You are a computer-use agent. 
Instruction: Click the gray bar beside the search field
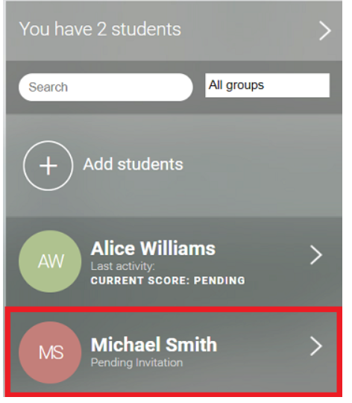(x=199, y=87)
